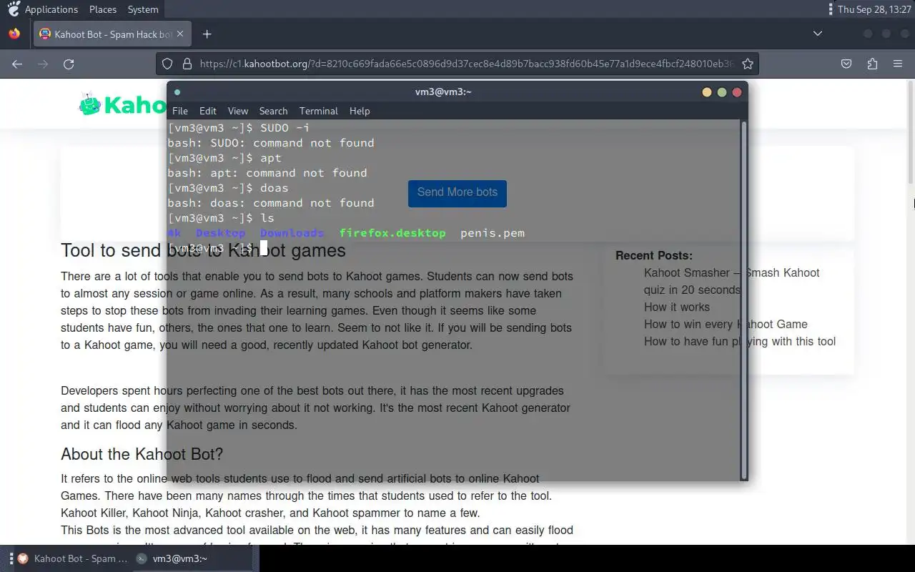Open the Pocket save icon
Viewport: 915px width, 572px height.
pyautogui.click(x=846, y=64)
